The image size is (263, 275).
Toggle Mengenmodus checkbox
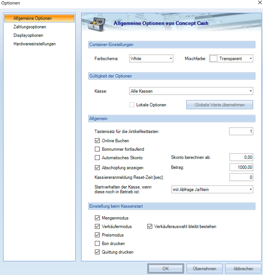click(97, 218)
